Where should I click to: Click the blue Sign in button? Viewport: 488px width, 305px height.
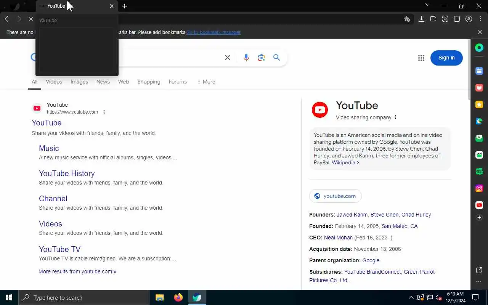[446, 58]
